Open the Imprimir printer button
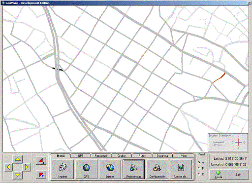 [63, 169]
